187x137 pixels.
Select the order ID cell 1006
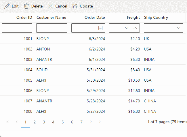pyautogui.click(x=28, y=91)
